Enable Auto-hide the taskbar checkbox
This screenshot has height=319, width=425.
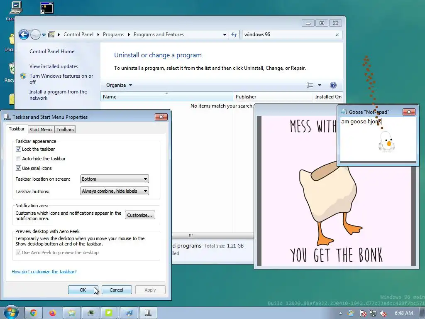[x=18, y=158]
